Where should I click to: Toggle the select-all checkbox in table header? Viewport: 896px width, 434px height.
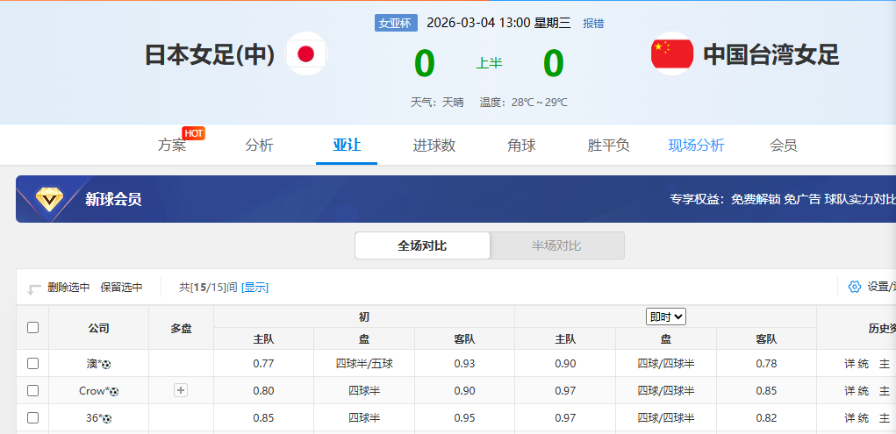32,327
